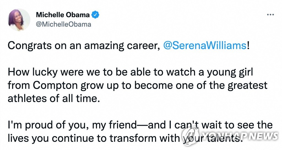The width and height of the screenshot is (282, 150).
Task: Click the word 'amazing' in the first line
Action: 104,46
